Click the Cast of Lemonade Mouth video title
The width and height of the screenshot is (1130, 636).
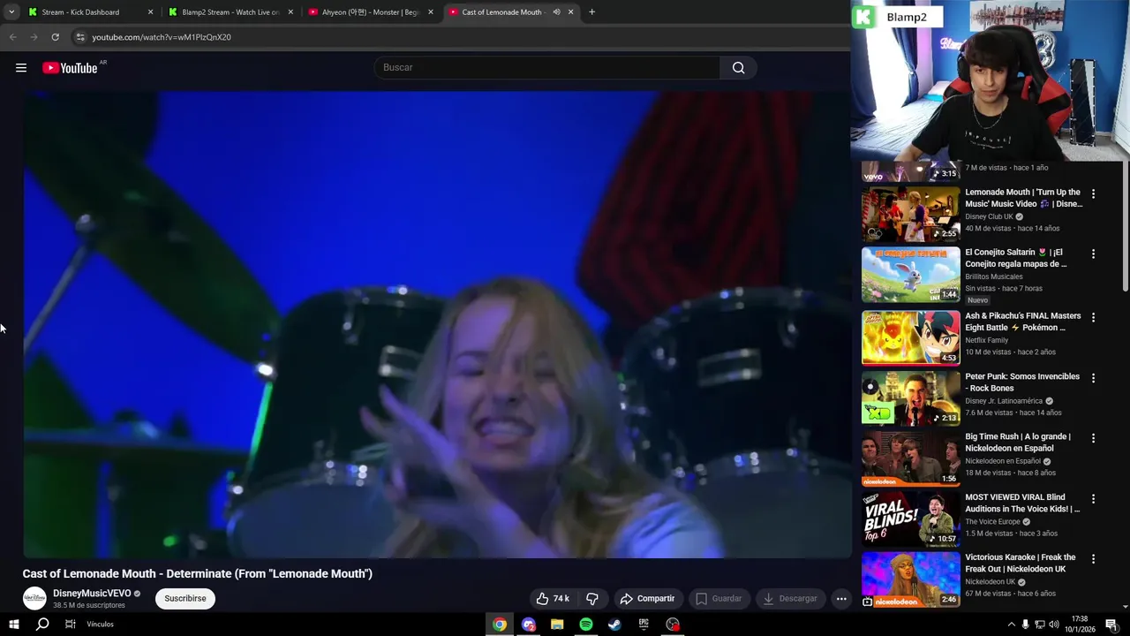(197, 573)
